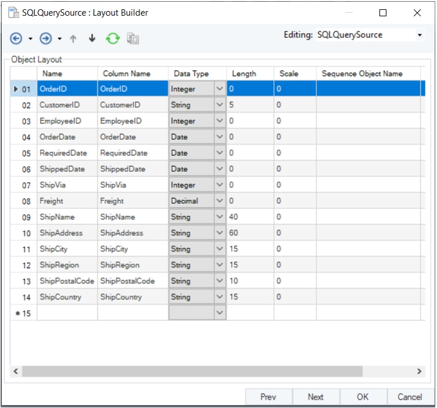Click the grayed-out document icon in the toolbar
Image resolution: width=437 pixels, height=408 pixels.
click(x=133, y=39)
